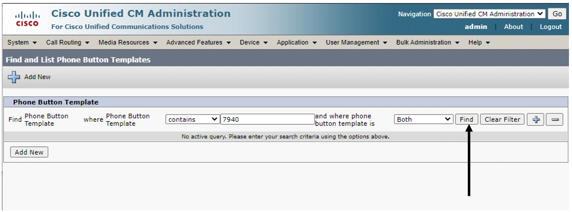Screen dimensions: 572x212
Task: Open the Advanced Features menu
Action: pyautogui.click(x=198, y=43)
